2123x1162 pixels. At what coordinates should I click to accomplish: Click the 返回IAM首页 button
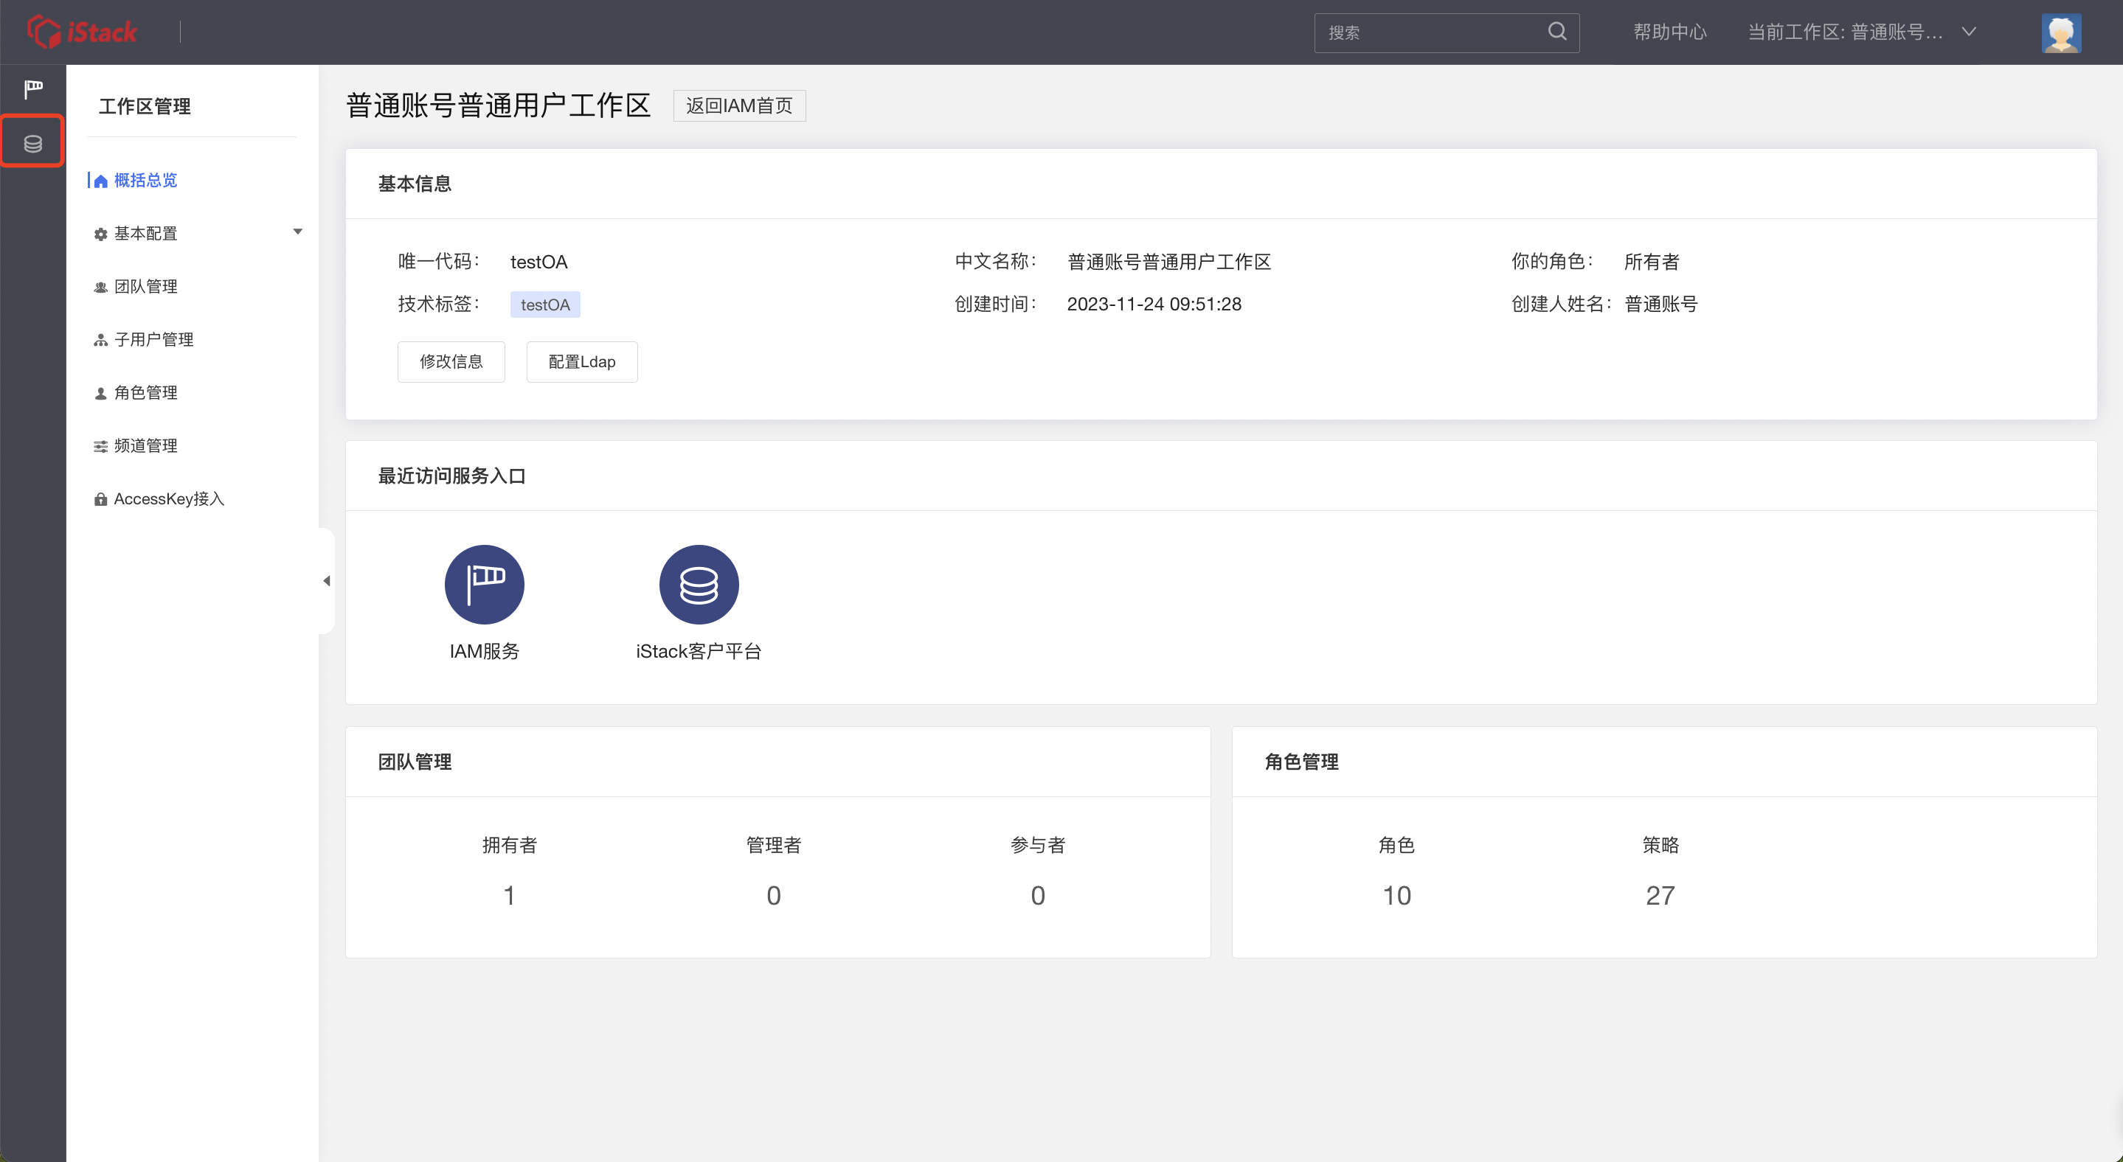pyautogui.click(x=739, y=105)
